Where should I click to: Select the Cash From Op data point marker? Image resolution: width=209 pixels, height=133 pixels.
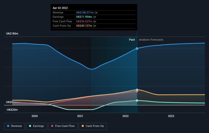(x=137, y=90)
